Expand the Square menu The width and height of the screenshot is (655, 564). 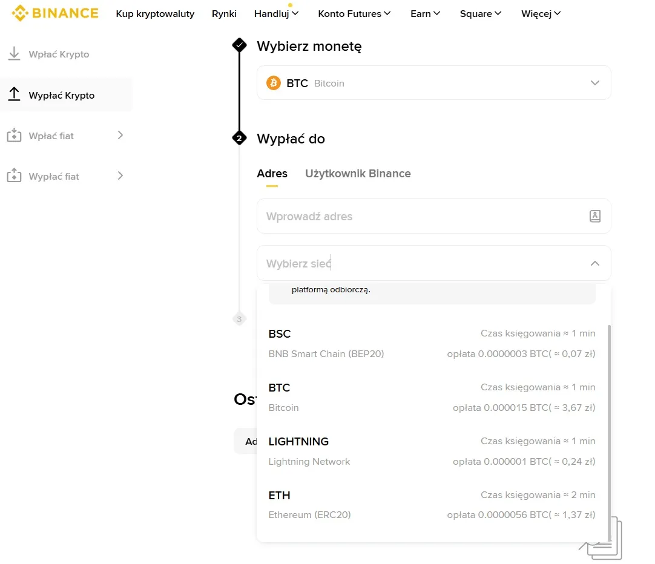pyautogui.click(x=481, y=14)
